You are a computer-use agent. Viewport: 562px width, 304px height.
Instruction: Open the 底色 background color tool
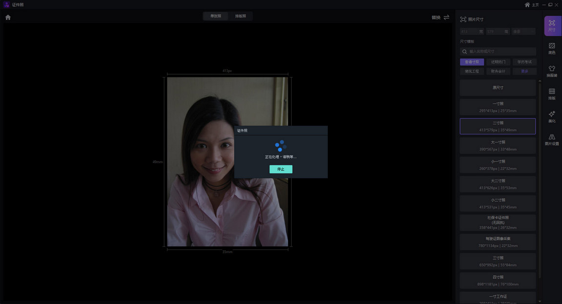point(552,49)
